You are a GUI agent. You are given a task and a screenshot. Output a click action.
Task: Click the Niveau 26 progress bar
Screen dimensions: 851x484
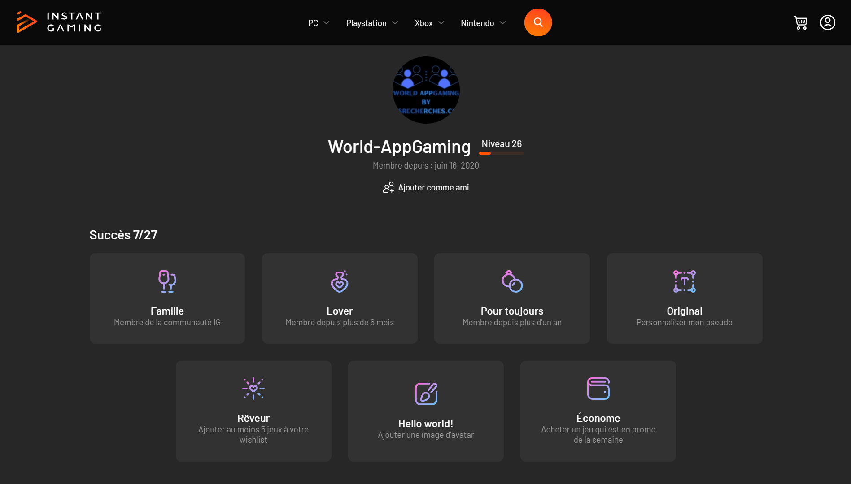pos(501,153)
